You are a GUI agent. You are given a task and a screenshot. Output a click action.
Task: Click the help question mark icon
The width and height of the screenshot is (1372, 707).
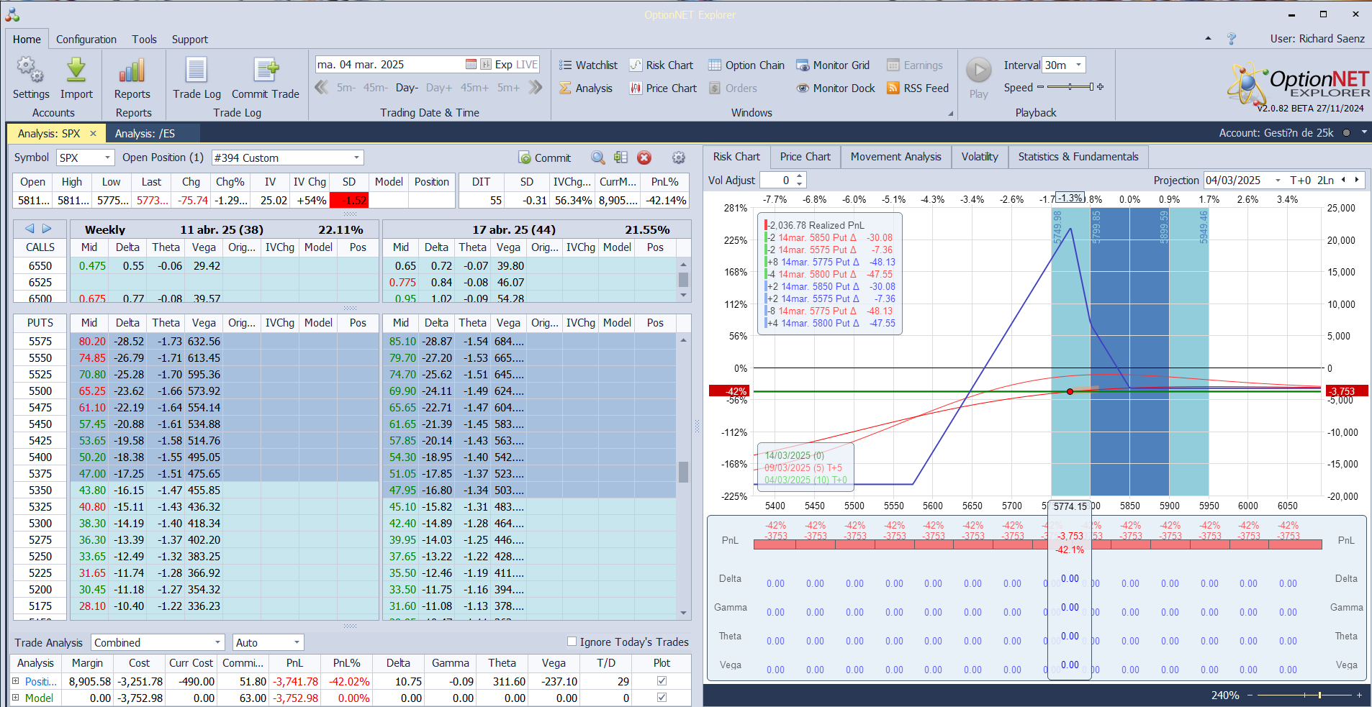pyautogui.click(x=1232, y=39)
